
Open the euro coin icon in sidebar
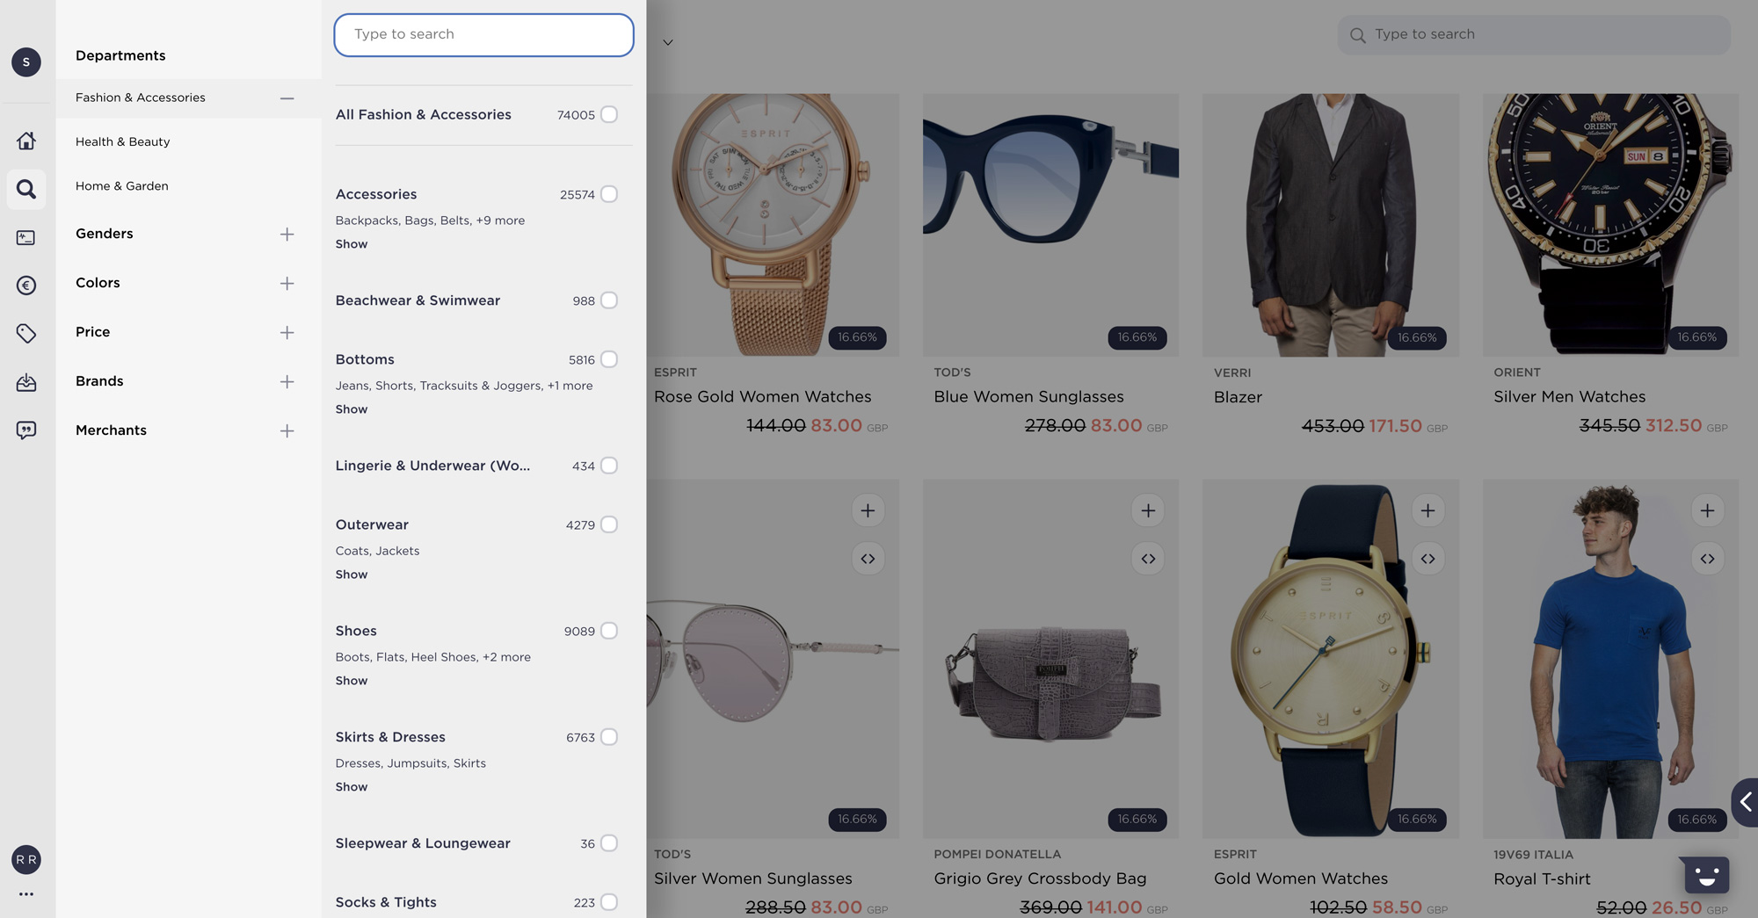click(x=26, y=286)
